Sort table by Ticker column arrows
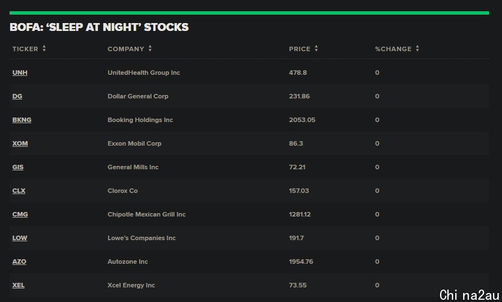 click(x=44, y=49)
